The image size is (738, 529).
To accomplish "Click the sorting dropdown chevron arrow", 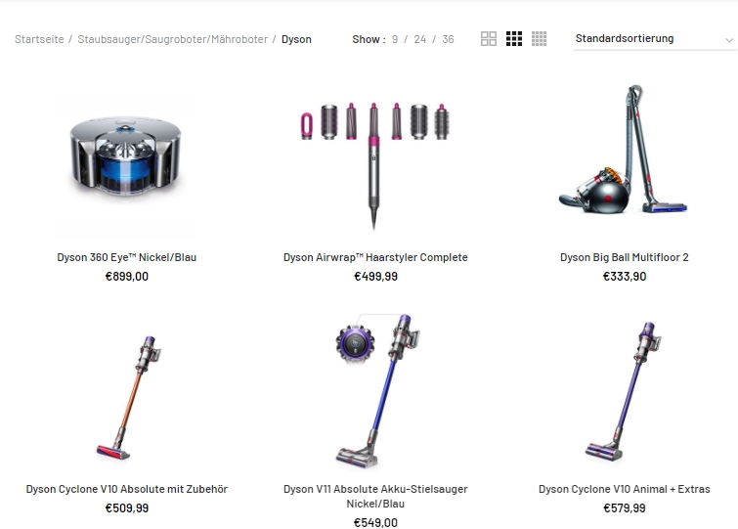I will (x=729, y=40).
